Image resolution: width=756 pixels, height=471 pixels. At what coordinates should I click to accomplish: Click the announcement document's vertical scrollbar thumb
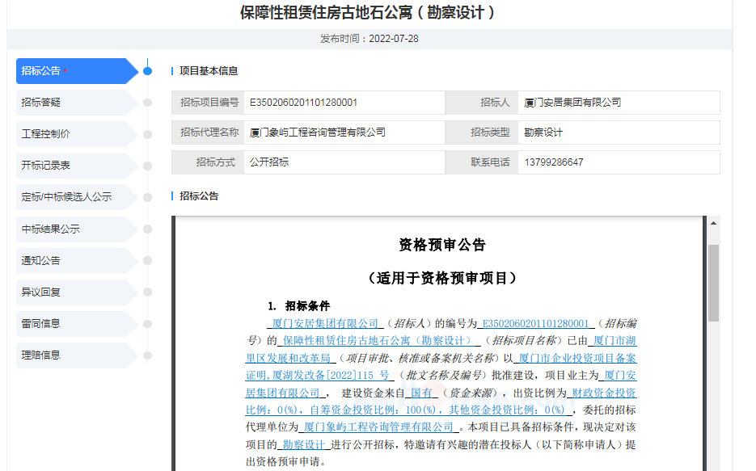[x=713, y=283]
